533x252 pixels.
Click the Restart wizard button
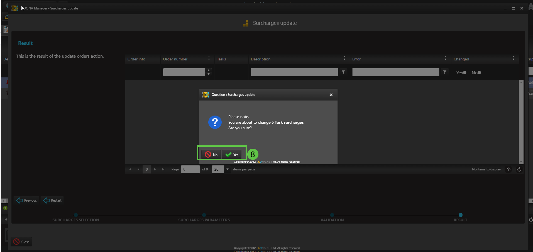coord(53,200)
